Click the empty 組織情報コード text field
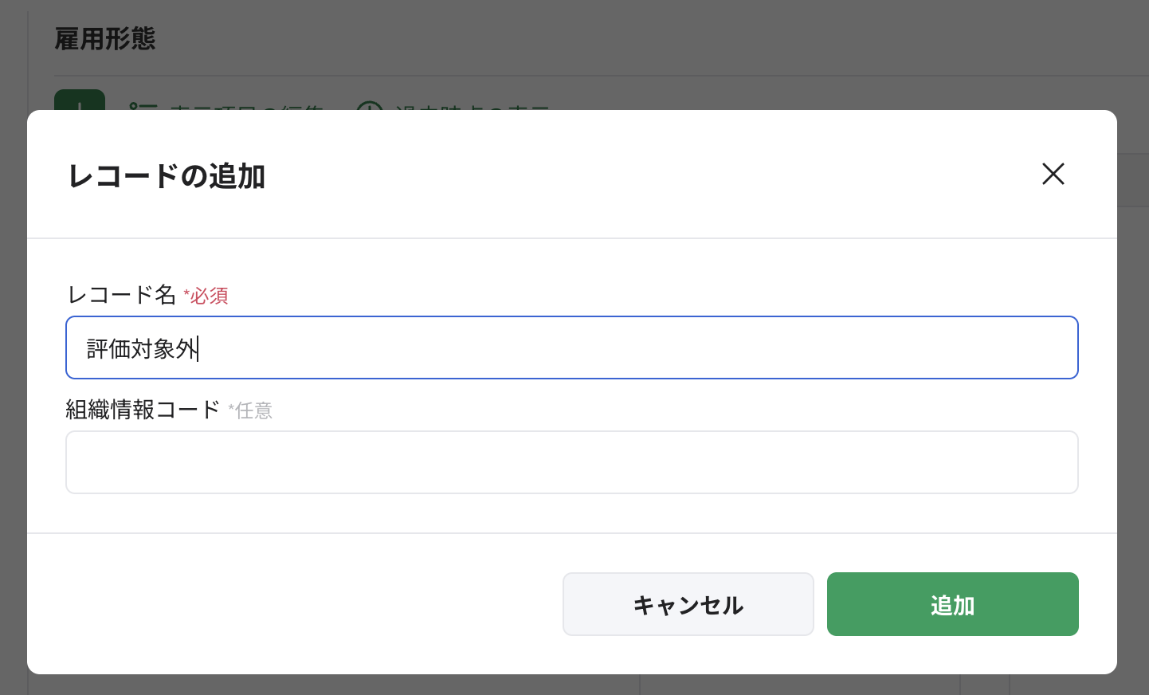 pyautogui.click(x=571, y=462)
